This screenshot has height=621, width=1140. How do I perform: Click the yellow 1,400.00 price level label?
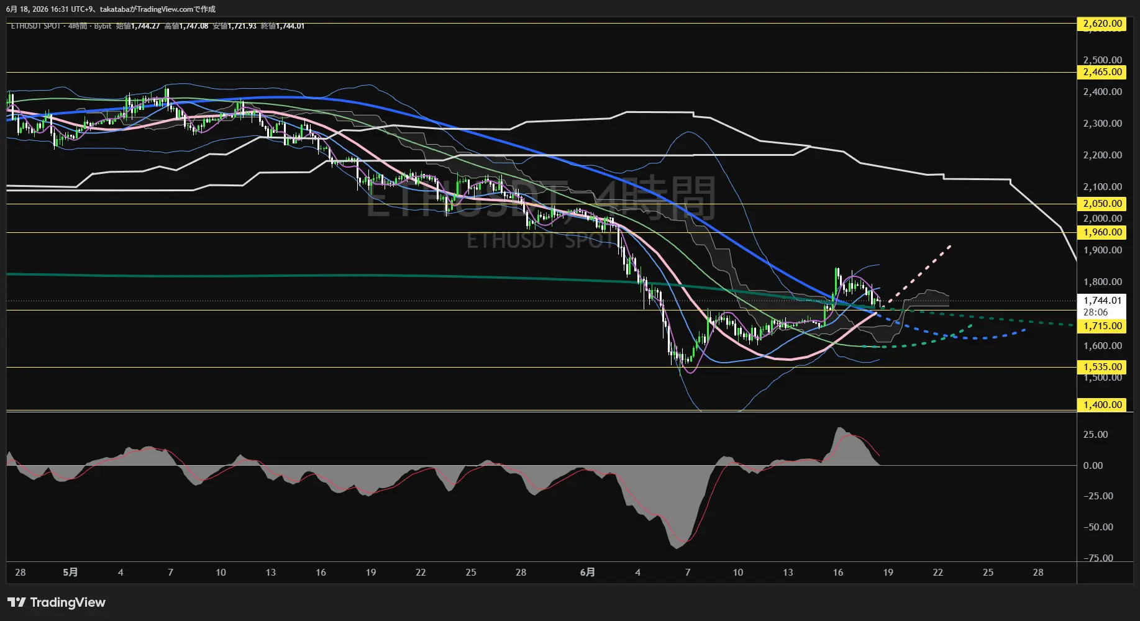coord(1102,405)
